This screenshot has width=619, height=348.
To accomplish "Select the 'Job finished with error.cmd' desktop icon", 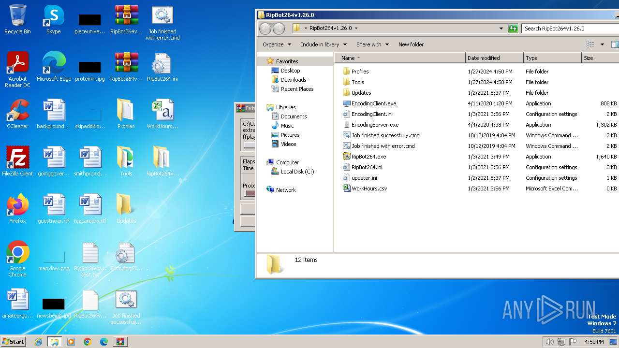I will coord(162,23).
